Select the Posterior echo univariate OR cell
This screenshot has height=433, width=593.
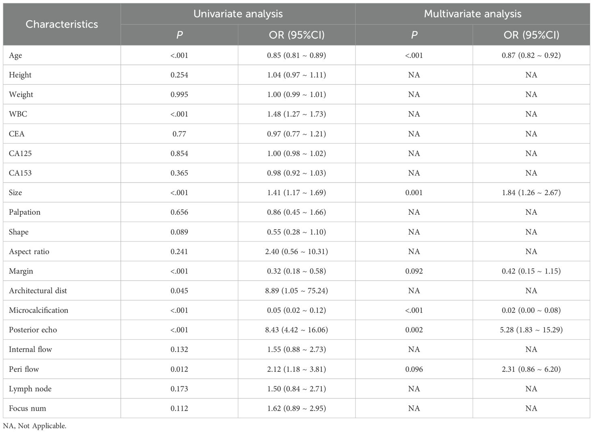click(296, 330)
